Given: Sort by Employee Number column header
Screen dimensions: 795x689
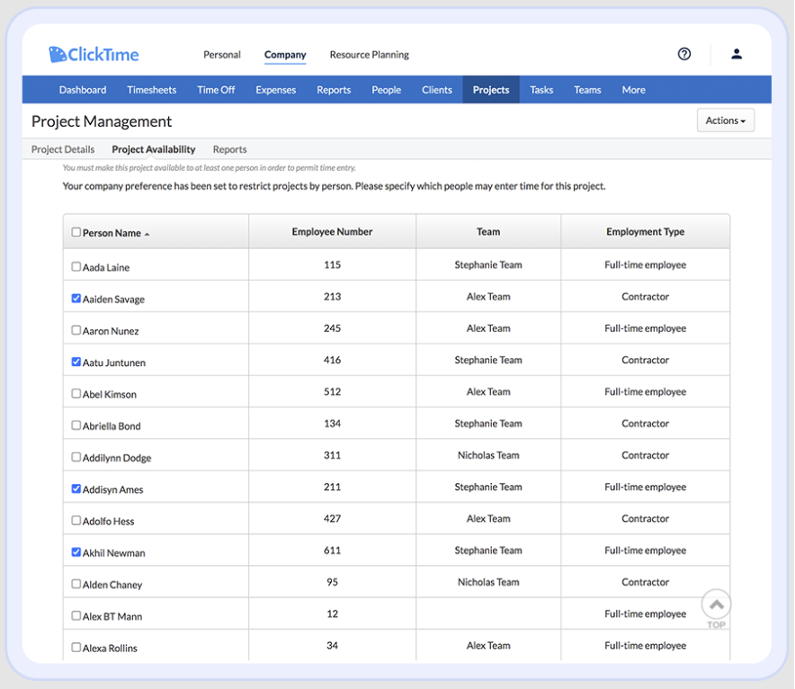Looking at the screenshot, I should coord(332,232).
